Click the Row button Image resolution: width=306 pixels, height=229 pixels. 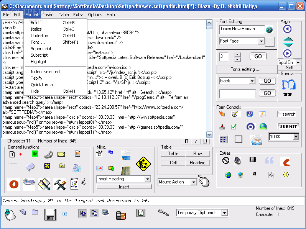tap(197, 154)
